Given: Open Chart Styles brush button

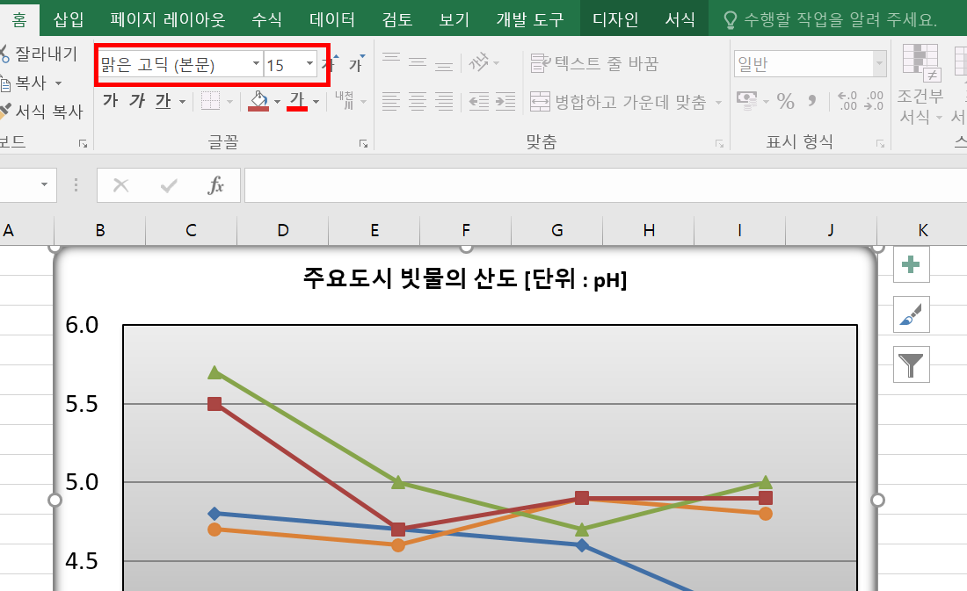Looking at the screenshot, I should pos(912,314).
